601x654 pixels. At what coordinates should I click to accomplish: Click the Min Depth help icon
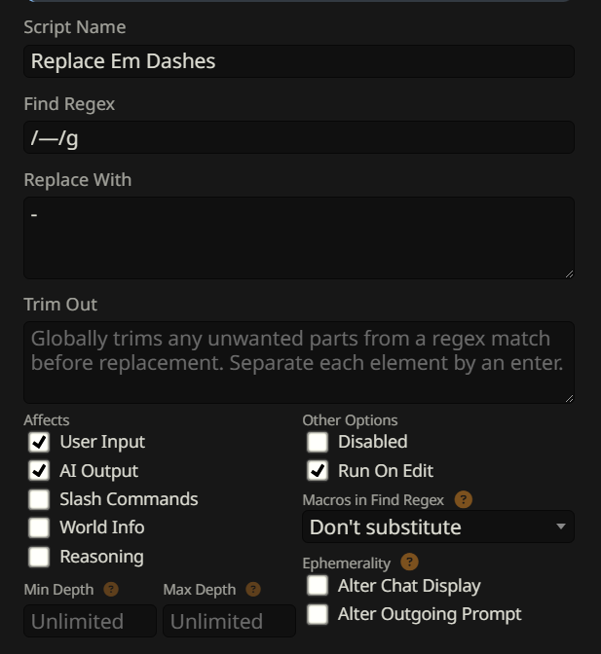(111, 589)
